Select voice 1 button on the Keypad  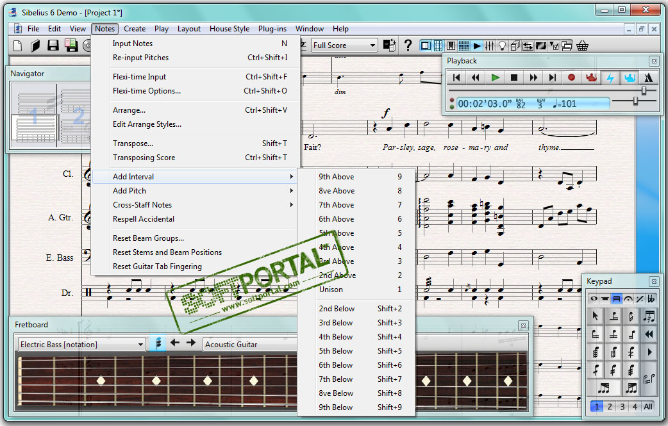pyautogui.click(x=596, y=406)
